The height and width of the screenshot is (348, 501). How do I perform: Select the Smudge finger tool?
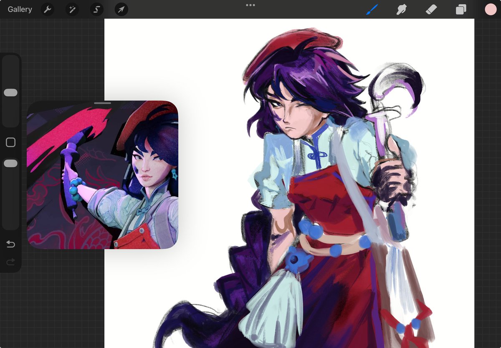401,9
